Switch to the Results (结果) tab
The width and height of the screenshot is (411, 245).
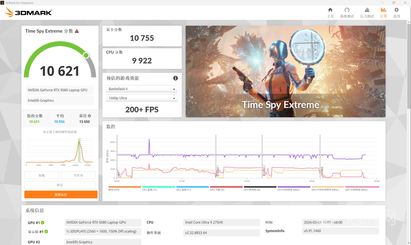point(383,12)
